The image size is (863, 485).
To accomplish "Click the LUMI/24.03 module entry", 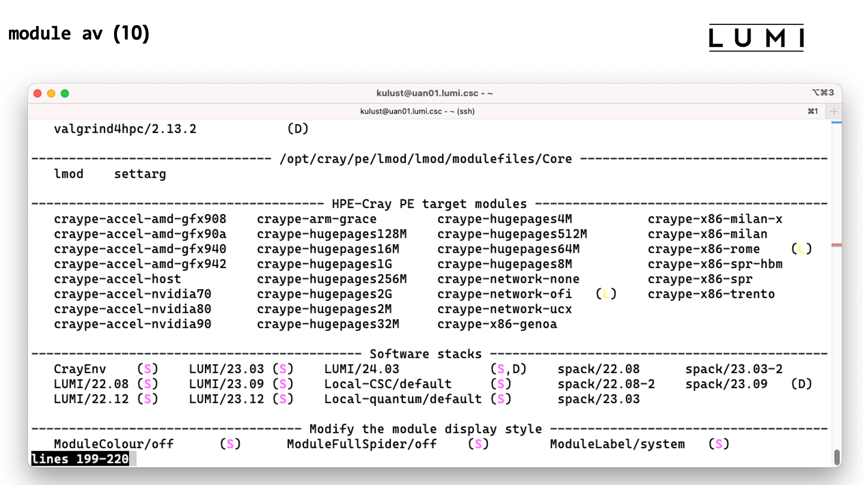I will (361, 369).
